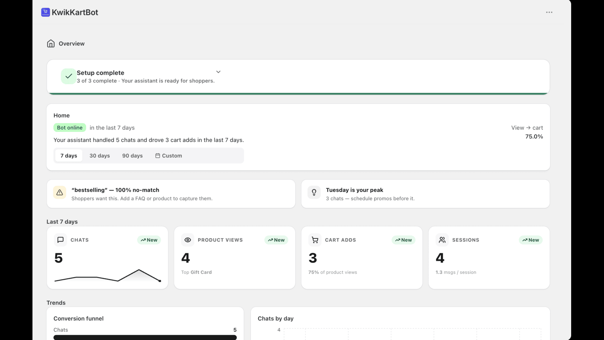The width and height of the screenshot is (604, 340).
Task: Click the Shoppers want this FAQ hint text
Action: pyautogui.click(x=142, y=199)
